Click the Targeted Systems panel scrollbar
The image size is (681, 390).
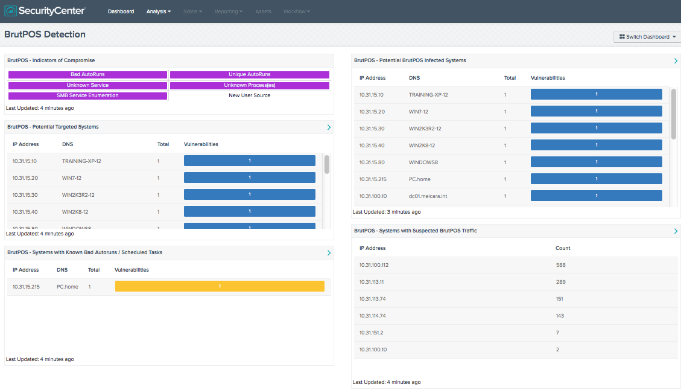(x=326, y=165)
